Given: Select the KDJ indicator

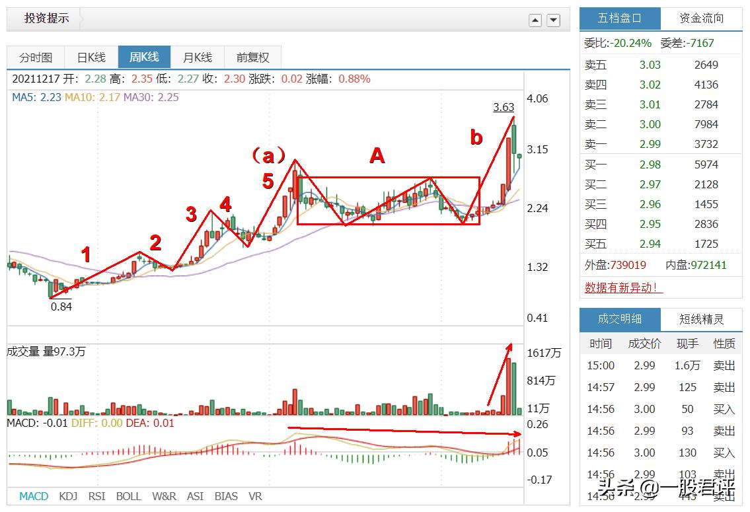Looking at the screenshot, I should 68,496.
